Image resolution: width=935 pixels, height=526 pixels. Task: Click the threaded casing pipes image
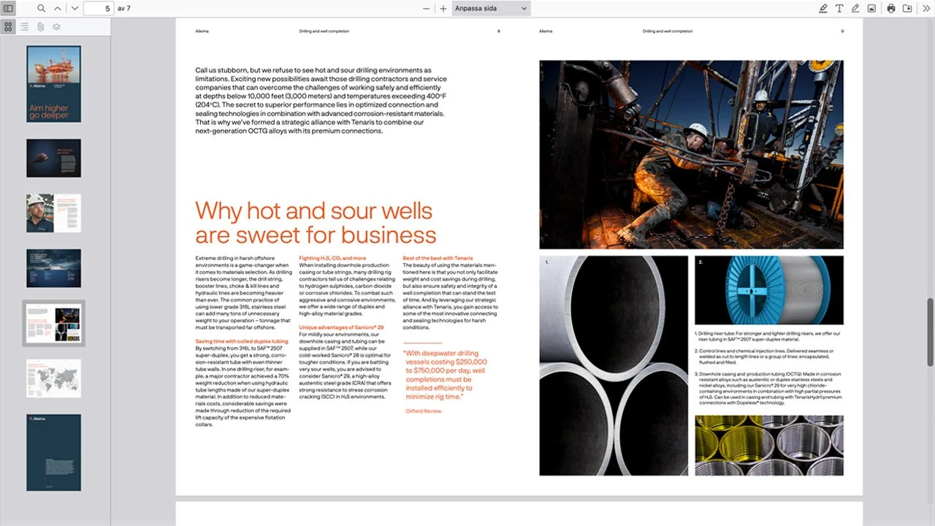coord(768,446)
